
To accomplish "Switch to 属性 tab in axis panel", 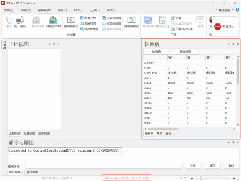I will click(x=168, y=133).
